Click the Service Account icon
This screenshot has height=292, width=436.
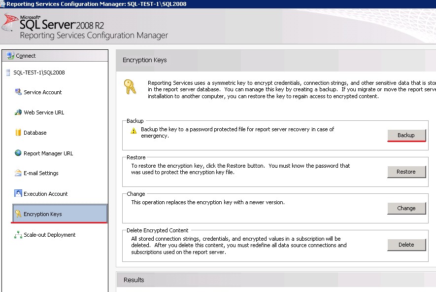18,92
